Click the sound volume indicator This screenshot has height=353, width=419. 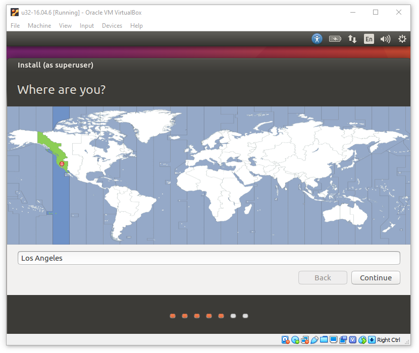point(385,39)
